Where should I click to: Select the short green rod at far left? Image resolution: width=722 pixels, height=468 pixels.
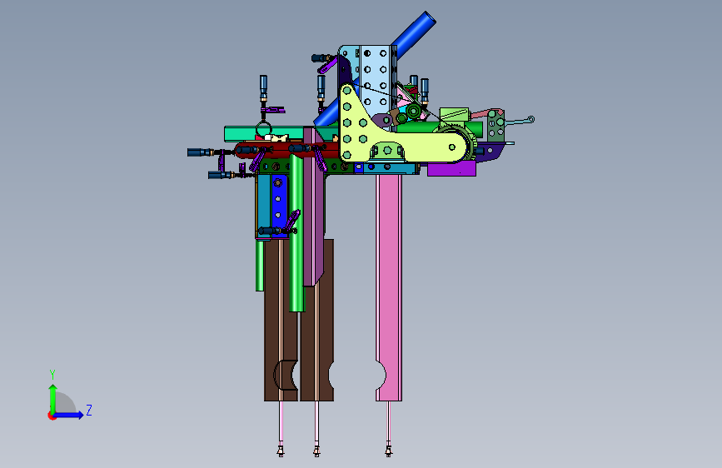pos(260,266)
